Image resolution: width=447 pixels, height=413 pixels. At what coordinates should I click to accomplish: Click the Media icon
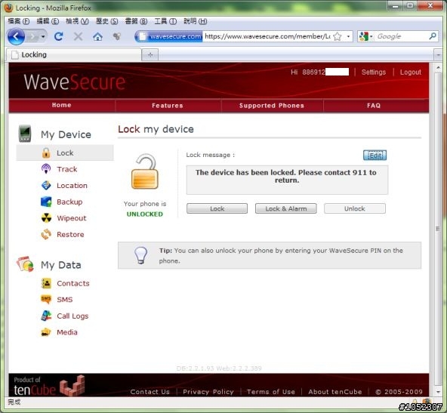tap(46, 332)
